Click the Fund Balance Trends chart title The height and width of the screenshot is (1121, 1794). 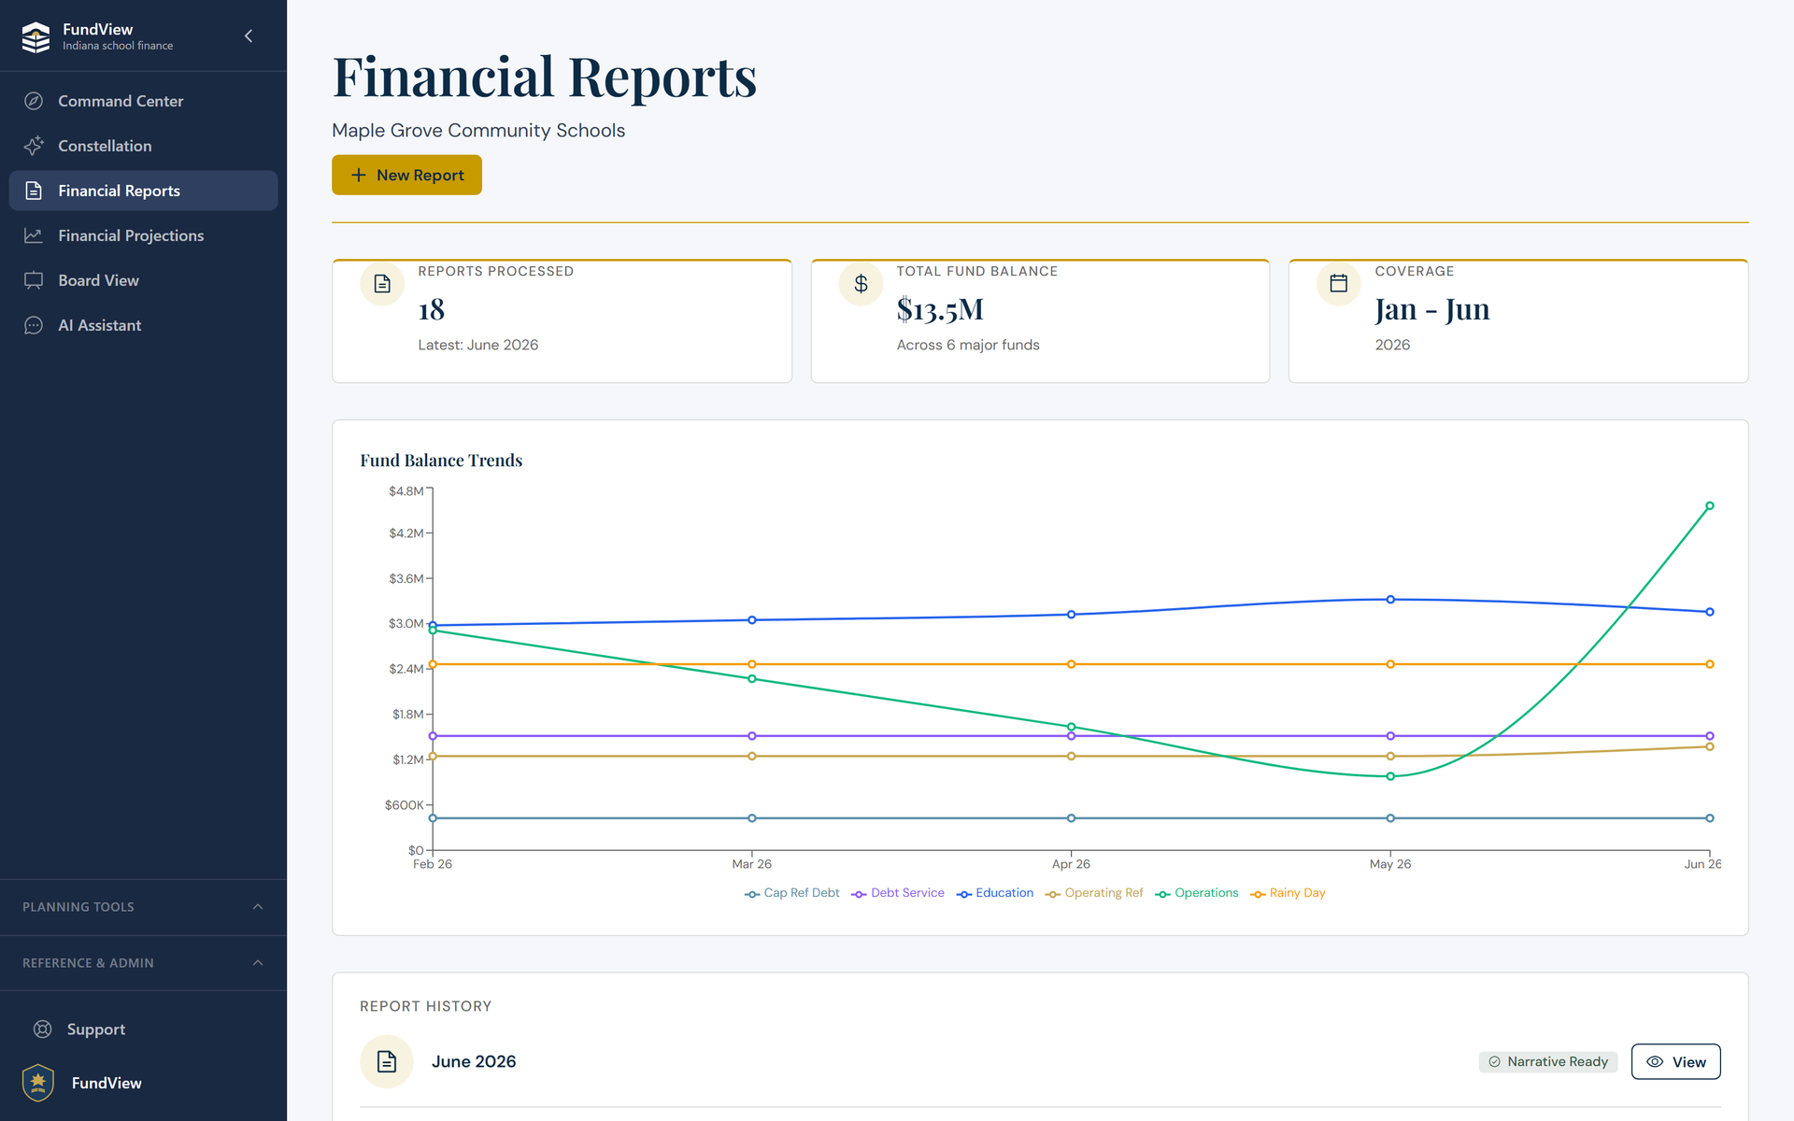click(x=441, y=461)
